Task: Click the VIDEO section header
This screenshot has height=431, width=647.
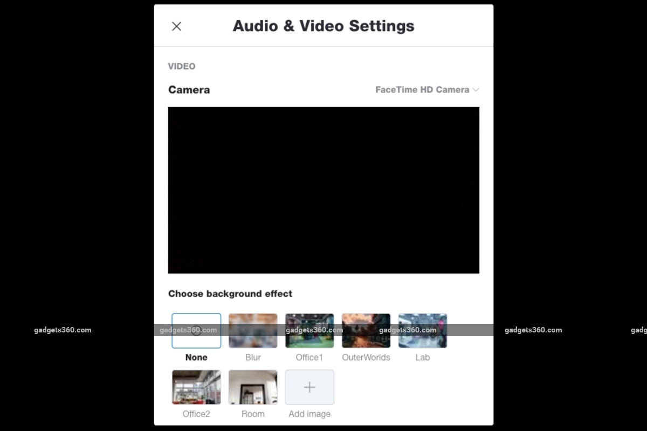Action: [182, 66]
